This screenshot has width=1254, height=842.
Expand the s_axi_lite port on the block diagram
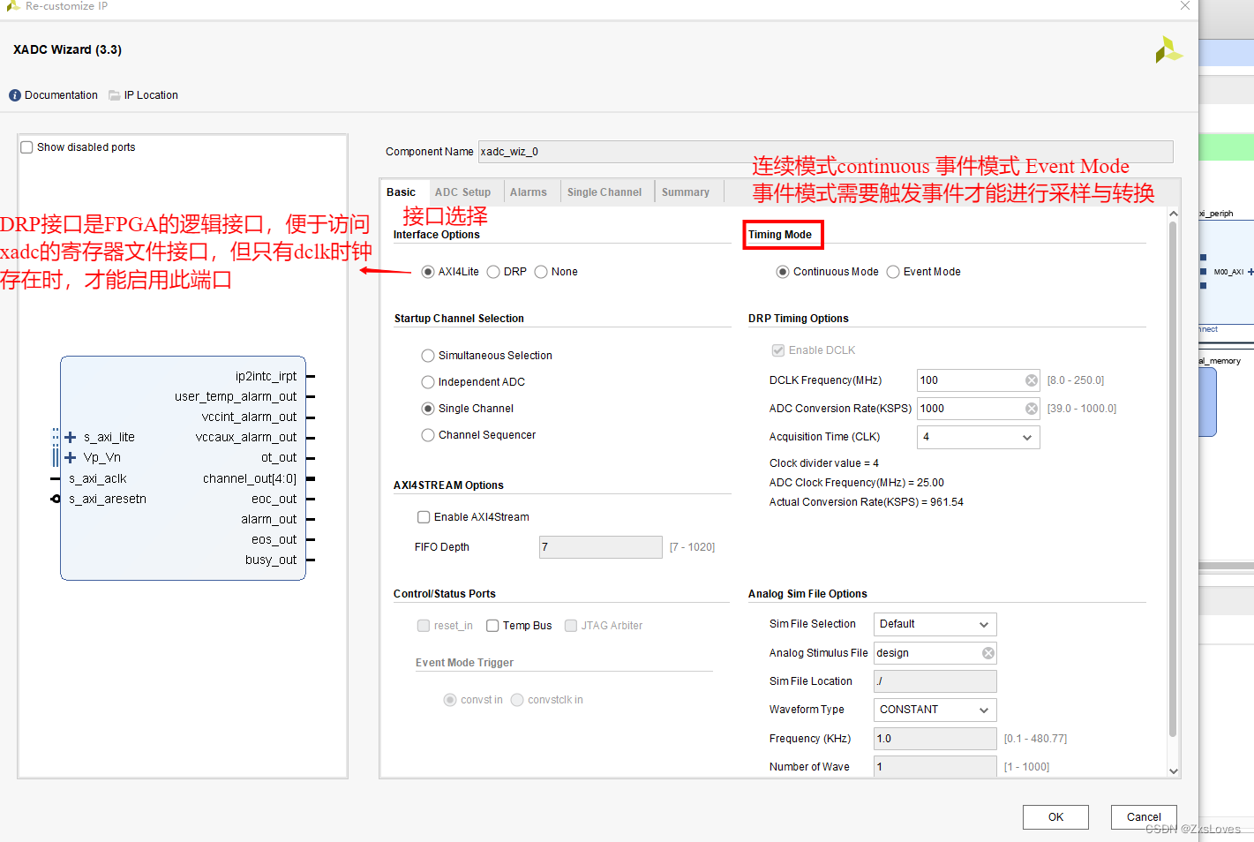70,436
